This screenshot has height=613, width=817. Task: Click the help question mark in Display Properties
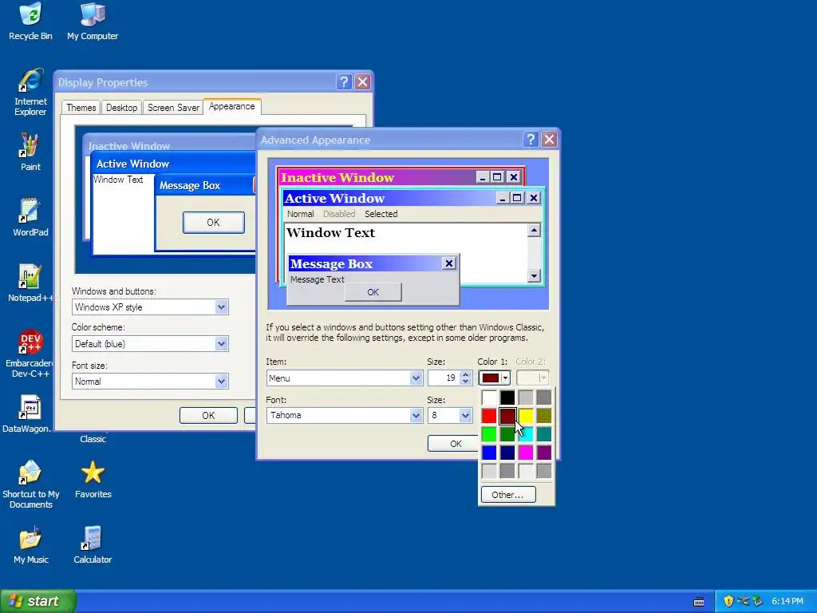click(x=344, y=82)
